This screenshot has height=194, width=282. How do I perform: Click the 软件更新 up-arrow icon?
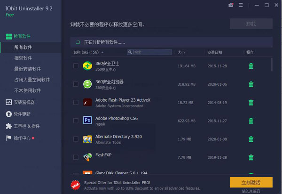(x=8, y=114)
